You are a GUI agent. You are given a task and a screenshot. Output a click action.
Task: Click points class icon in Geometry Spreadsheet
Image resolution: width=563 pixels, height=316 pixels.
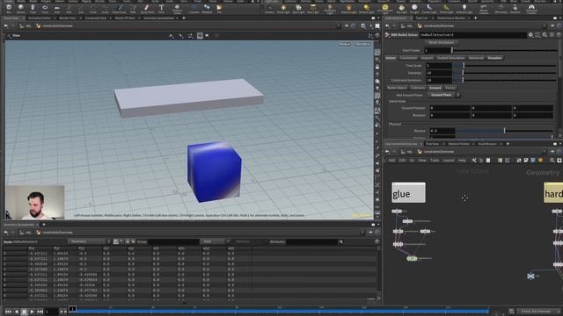coord(116,242)
